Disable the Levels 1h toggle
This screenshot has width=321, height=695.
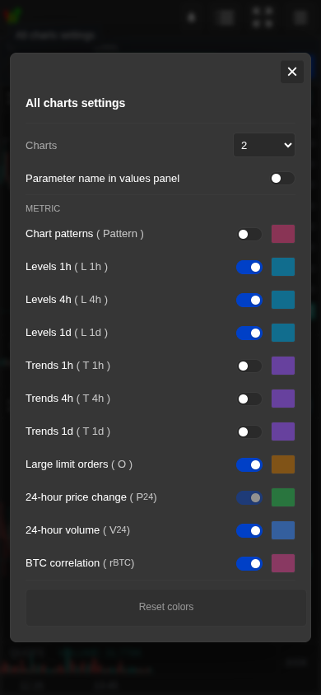click(249, 267)
